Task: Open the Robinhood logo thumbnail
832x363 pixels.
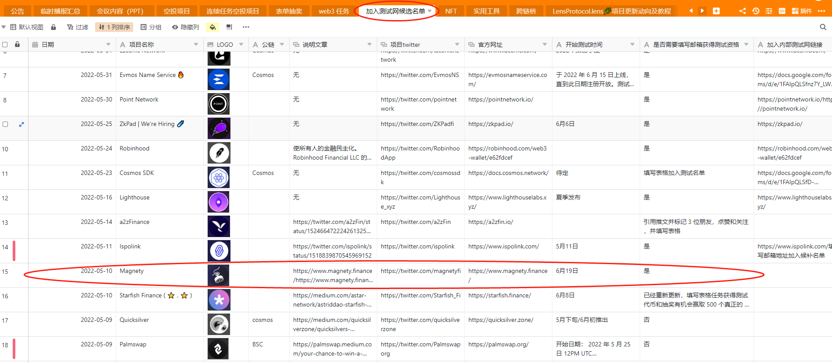Action: tap(219, 153)
